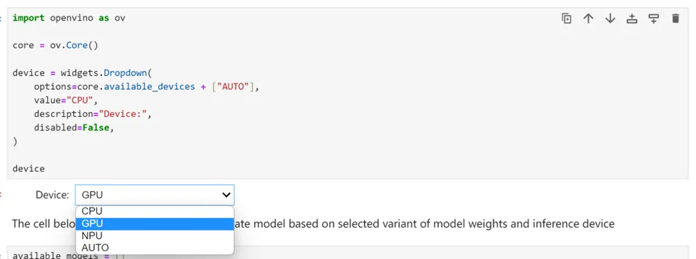Click on the value="CPU" code line
This screenshot has width=696, height=259.
66,100
